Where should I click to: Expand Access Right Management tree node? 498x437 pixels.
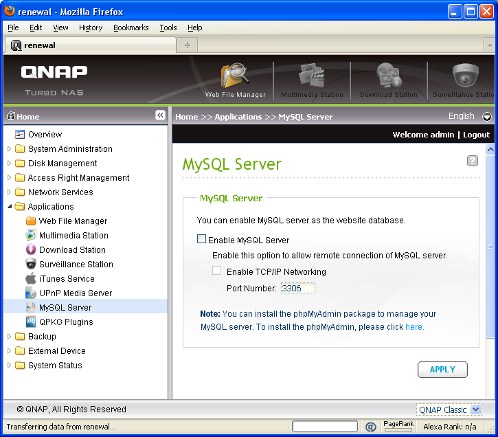[x=9, y=177]
